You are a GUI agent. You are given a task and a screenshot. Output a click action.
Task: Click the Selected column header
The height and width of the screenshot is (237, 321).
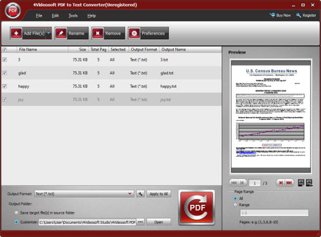[x=118, y=49]
